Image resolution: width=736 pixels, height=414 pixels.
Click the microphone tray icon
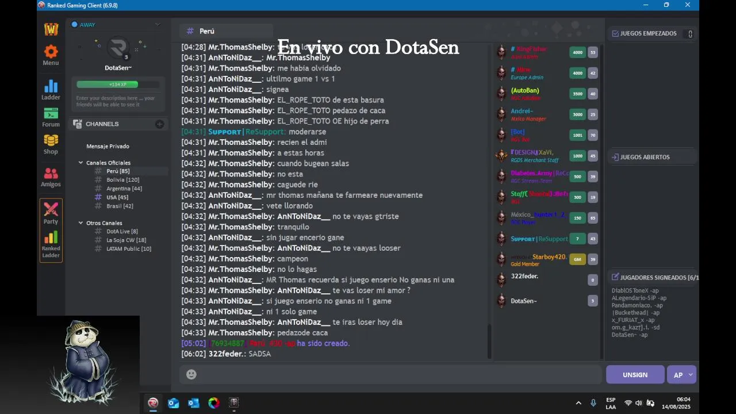pos(593,402)
